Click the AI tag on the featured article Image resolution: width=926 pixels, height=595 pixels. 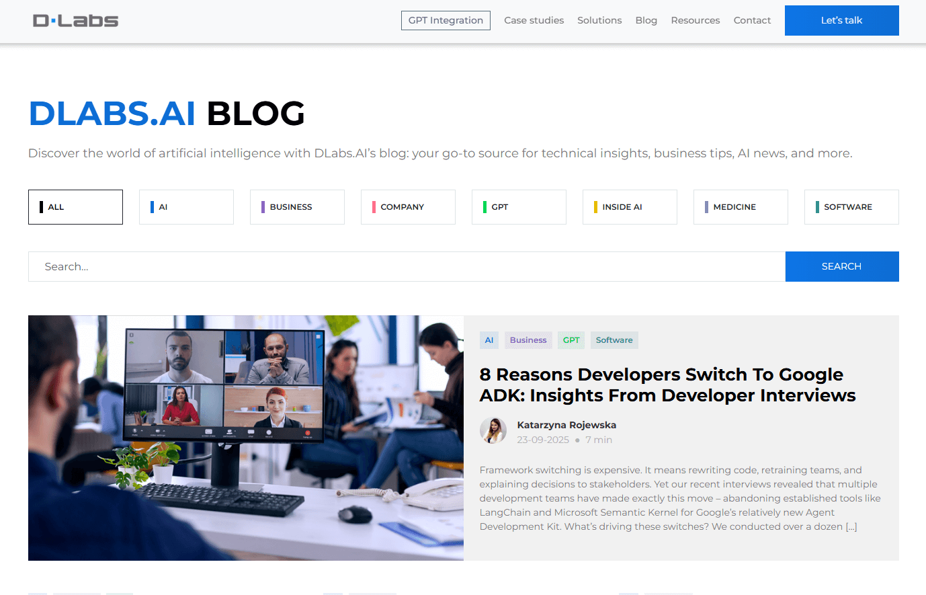489,340
